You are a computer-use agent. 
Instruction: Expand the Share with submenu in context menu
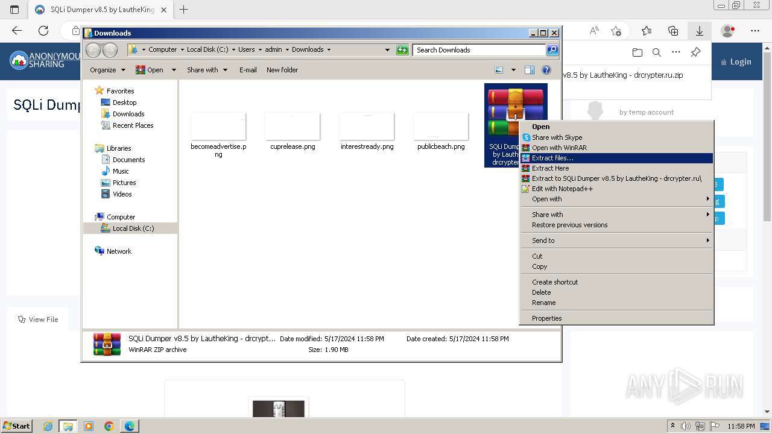pos(616,215)
